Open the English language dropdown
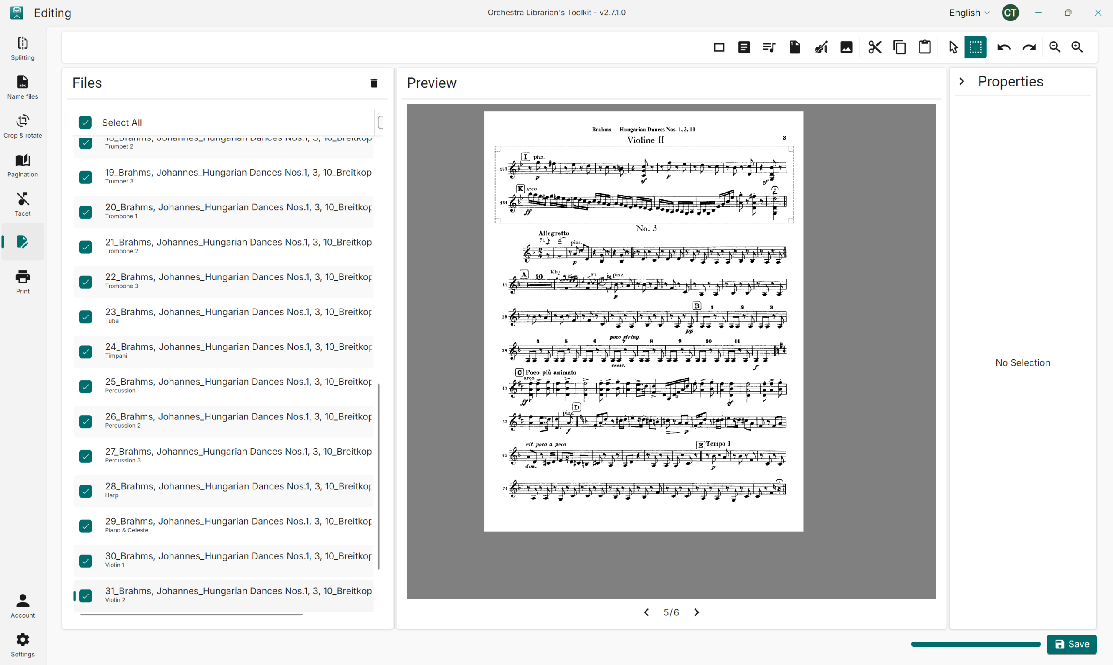 (969, 13)
